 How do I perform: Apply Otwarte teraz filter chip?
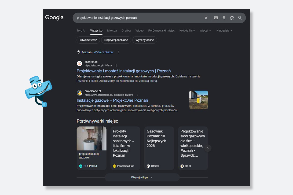coord(88,40)
